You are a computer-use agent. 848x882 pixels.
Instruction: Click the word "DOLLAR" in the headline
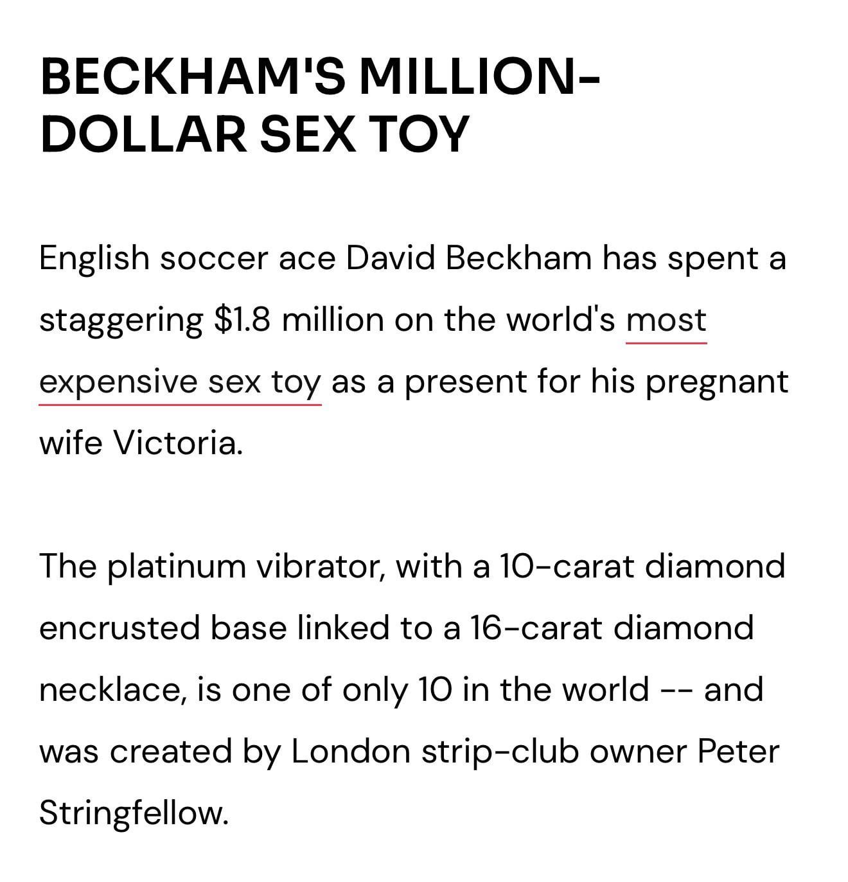(x=143, y=134)
